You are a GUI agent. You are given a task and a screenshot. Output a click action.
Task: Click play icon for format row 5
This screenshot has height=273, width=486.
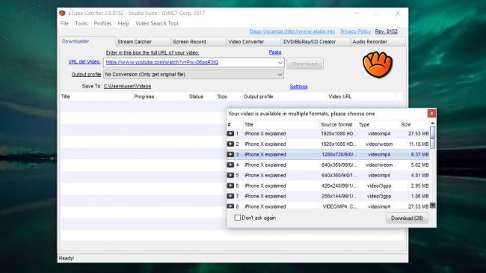click(x=230, y=175)
